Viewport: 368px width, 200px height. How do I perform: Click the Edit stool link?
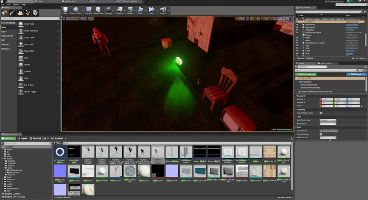tap(350, 54)
